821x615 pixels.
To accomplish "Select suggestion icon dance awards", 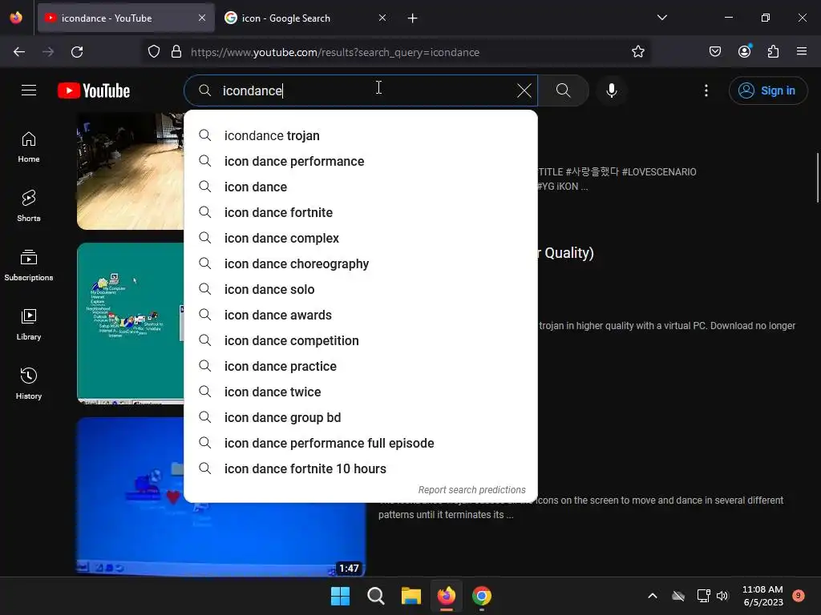I will [361, 315].
